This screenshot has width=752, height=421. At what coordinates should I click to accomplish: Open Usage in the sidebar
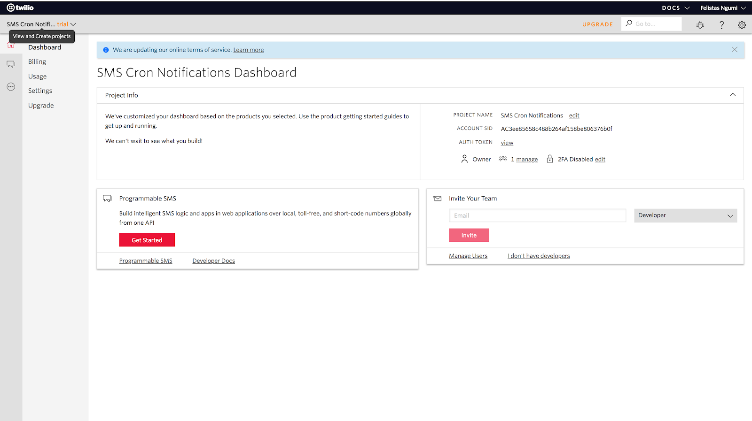coord(38,77)
